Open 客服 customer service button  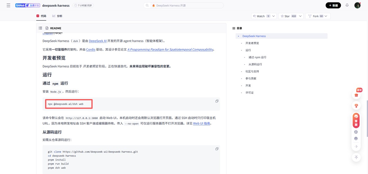356,120
